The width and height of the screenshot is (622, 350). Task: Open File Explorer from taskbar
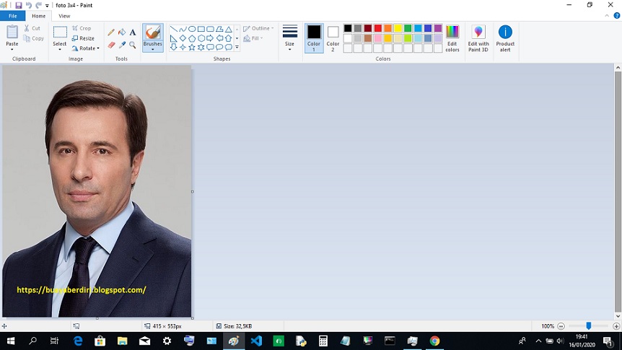coord(122,341)
